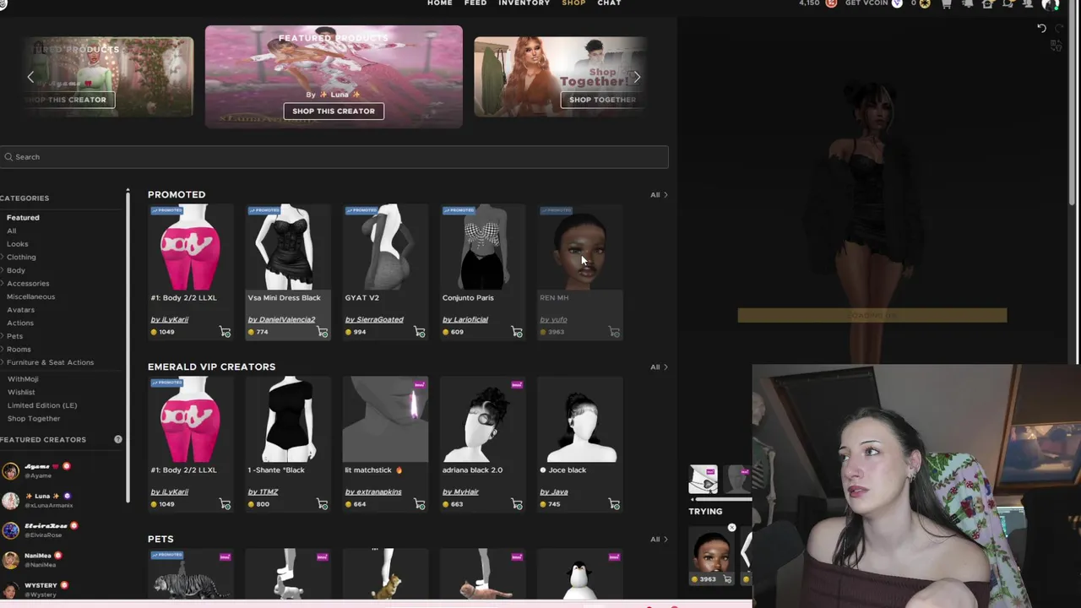Select the Avatars category
This screenshot has width=1081, height=608.
[20, 310]
